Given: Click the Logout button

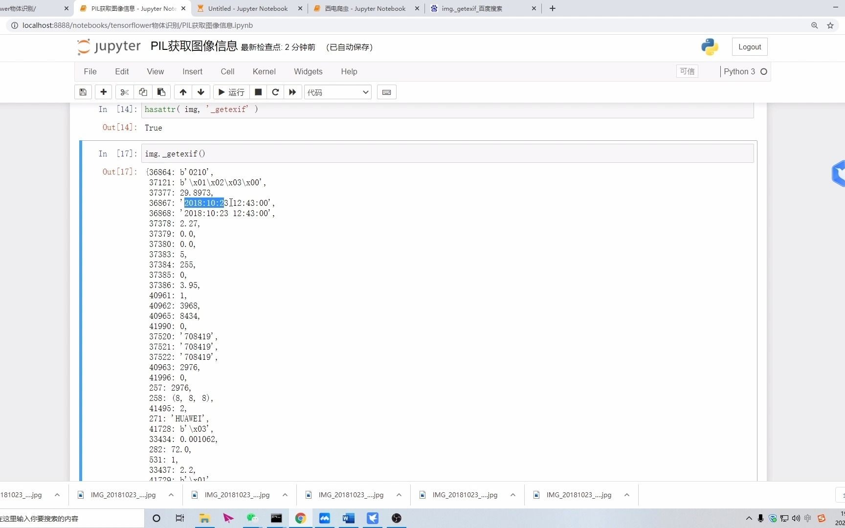Looking at the screenshot, I should [750, 47].
